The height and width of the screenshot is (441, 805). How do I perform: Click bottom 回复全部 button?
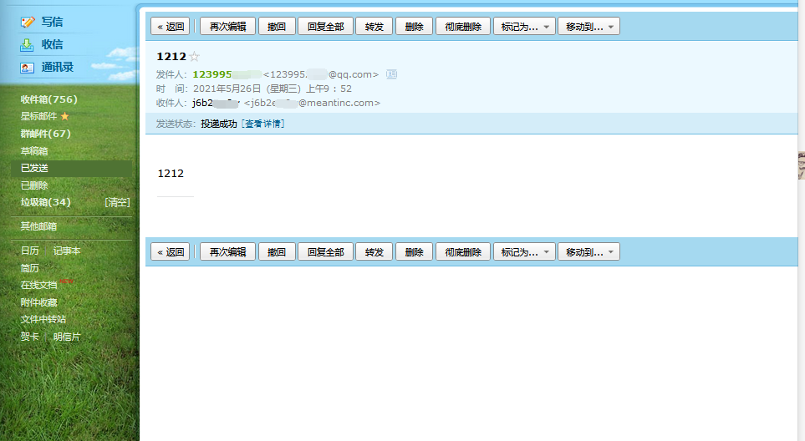325,251
